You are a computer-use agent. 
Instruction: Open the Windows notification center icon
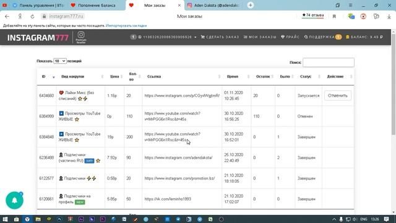386,219
